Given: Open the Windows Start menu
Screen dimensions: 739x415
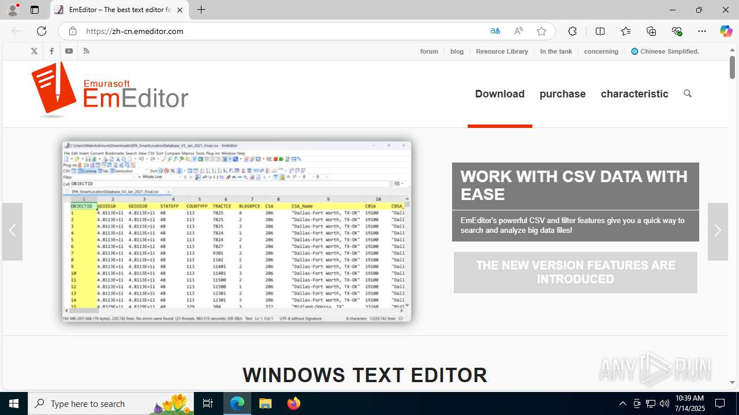Looking at the screenshot, I should (x=14, y=403).
